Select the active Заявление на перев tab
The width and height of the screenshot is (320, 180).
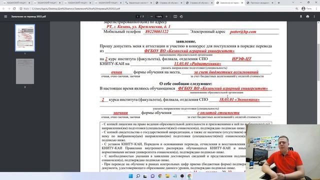click(229, 3)
